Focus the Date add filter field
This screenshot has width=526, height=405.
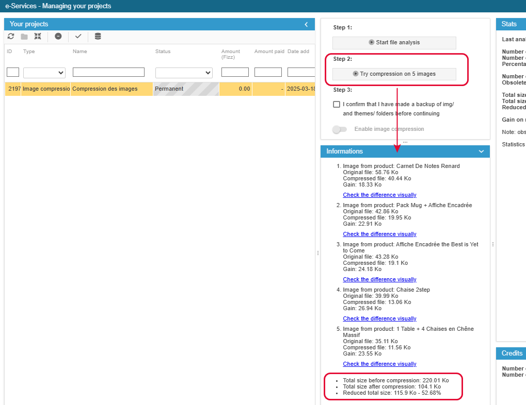pyautogui.click(x=301, y=72)
